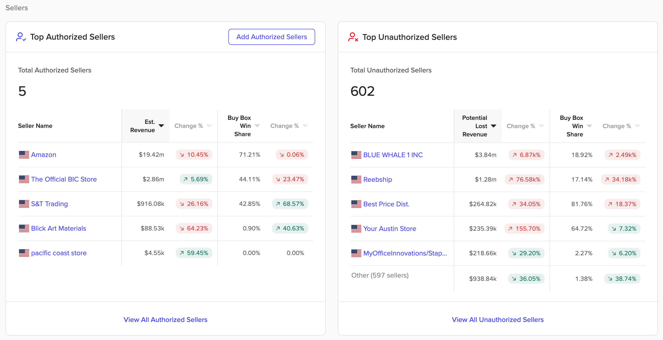Sort by Potential Lost Revenue arrow
Screen dimensions: 663x340
pos(493,126)
